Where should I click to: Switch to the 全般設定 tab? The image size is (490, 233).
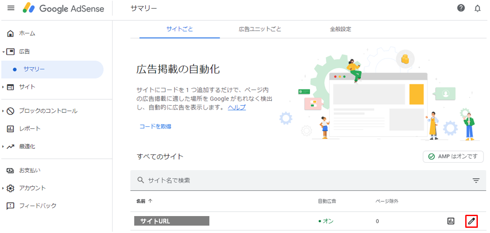(x=340, y=30)
